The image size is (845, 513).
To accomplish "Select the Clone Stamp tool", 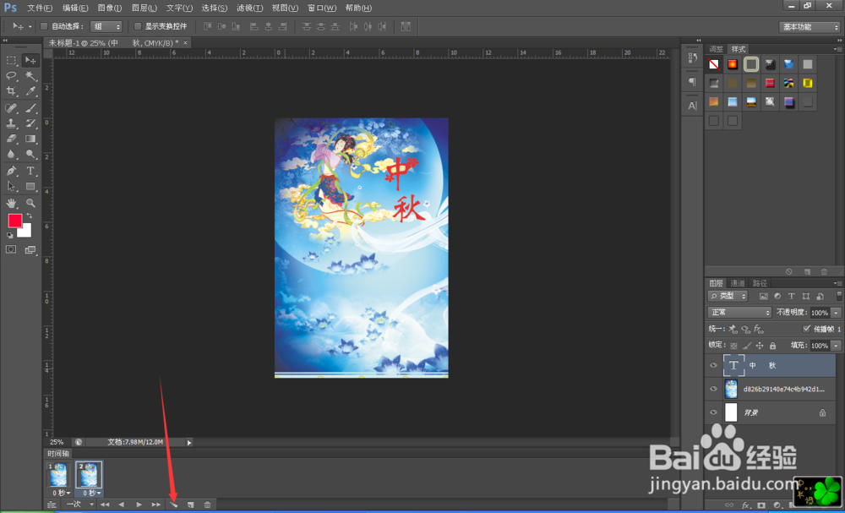I will [x=11, y=123].
